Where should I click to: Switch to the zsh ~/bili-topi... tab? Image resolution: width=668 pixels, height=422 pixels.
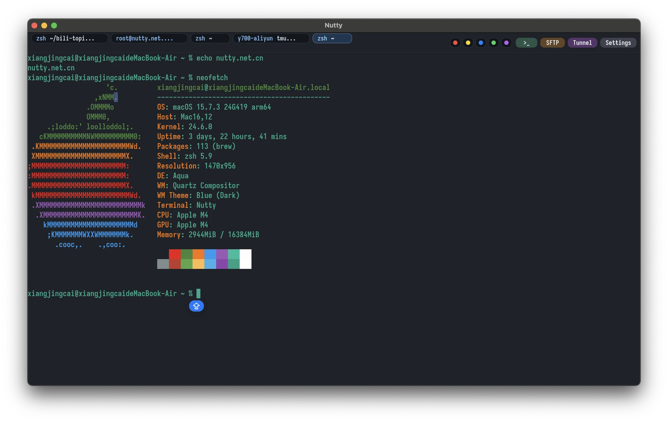(x=70, y=38)
